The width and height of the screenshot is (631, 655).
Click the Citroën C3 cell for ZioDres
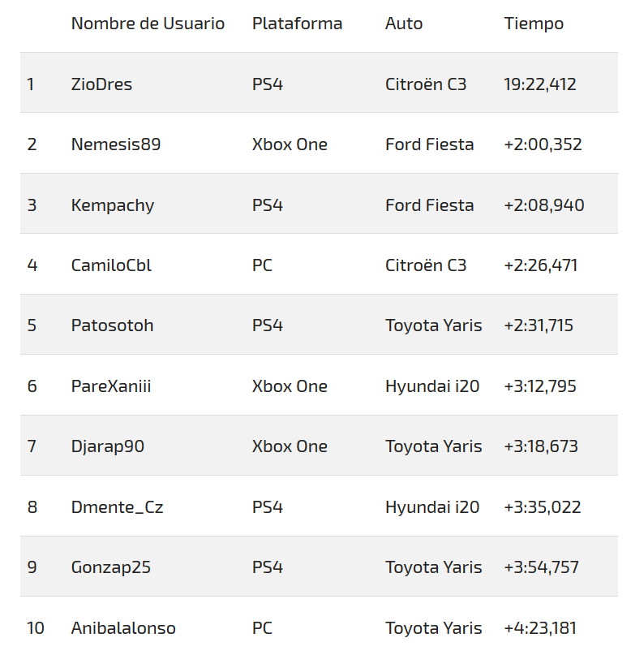coord(426,84)
